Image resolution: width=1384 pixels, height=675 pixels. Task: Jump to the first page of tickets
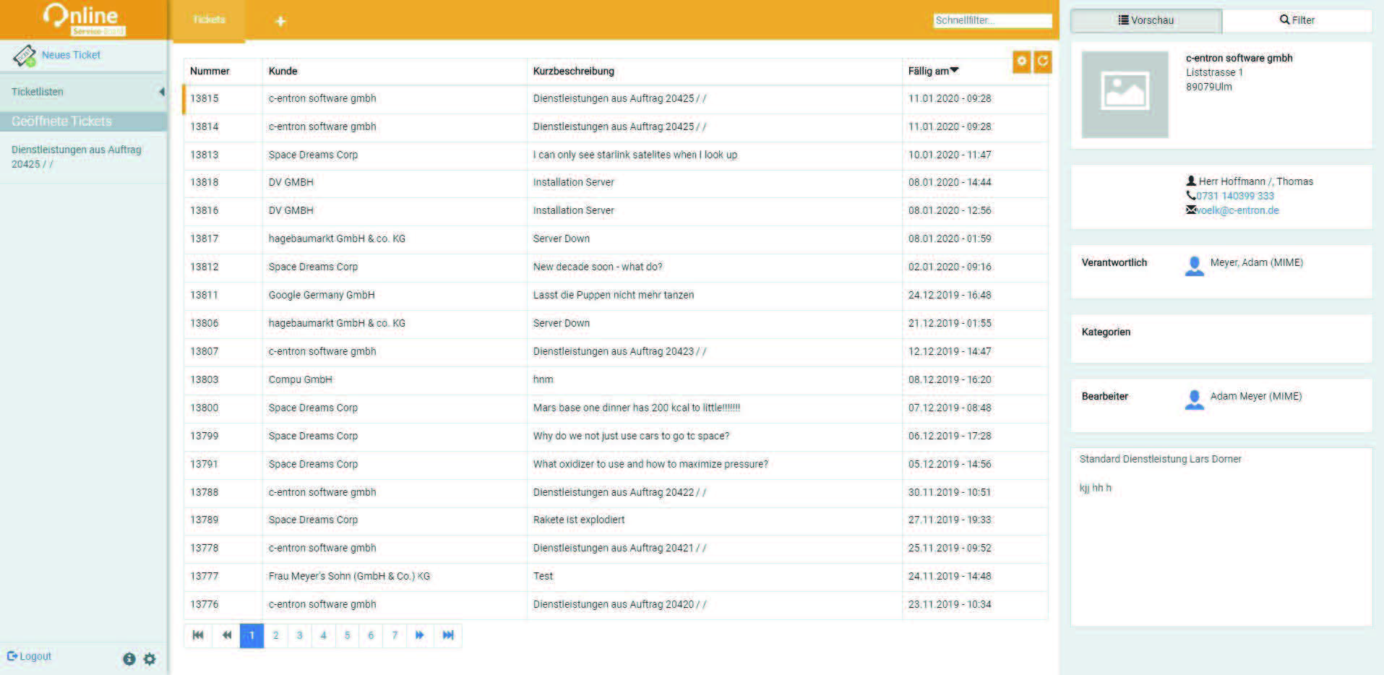[x=198, y=635]
